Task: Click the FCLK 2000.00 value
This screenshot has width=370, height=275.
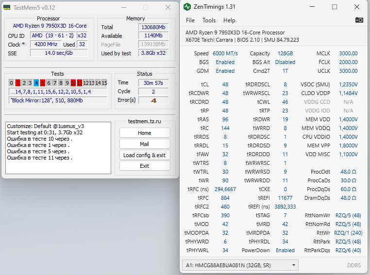Action: click(348, 62)
